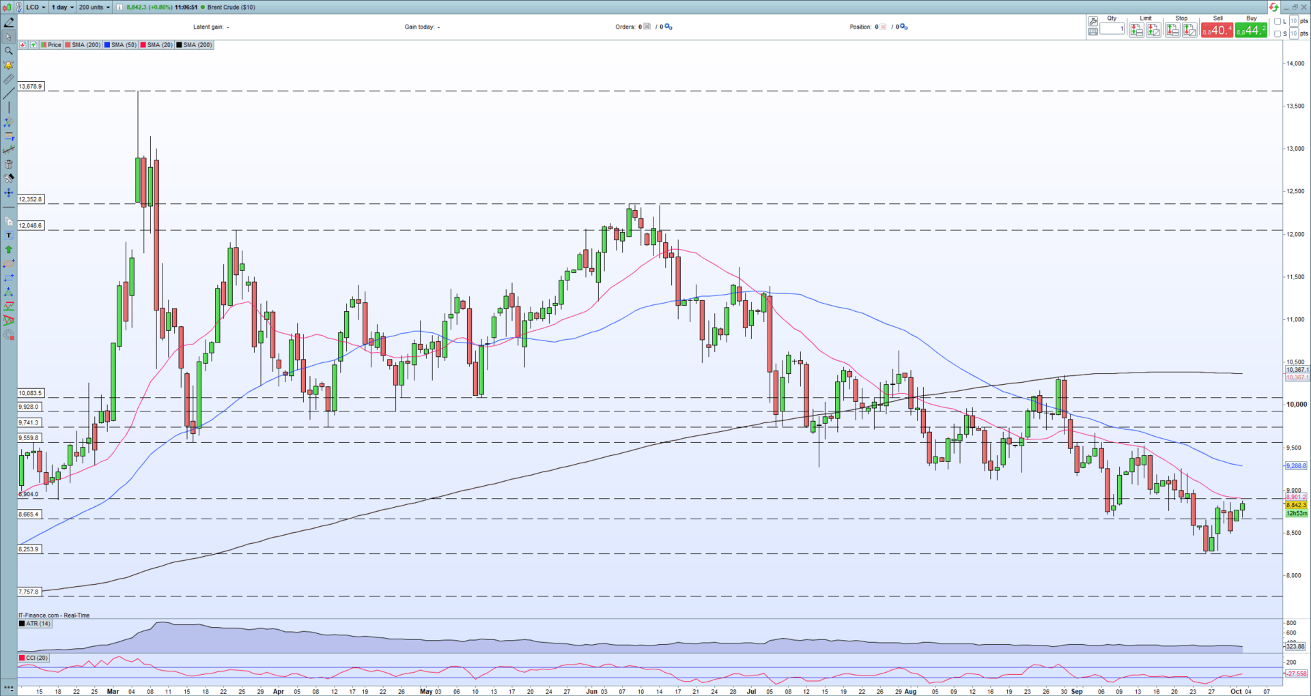Click the red Sell price button

click(x=1217, y=30)
